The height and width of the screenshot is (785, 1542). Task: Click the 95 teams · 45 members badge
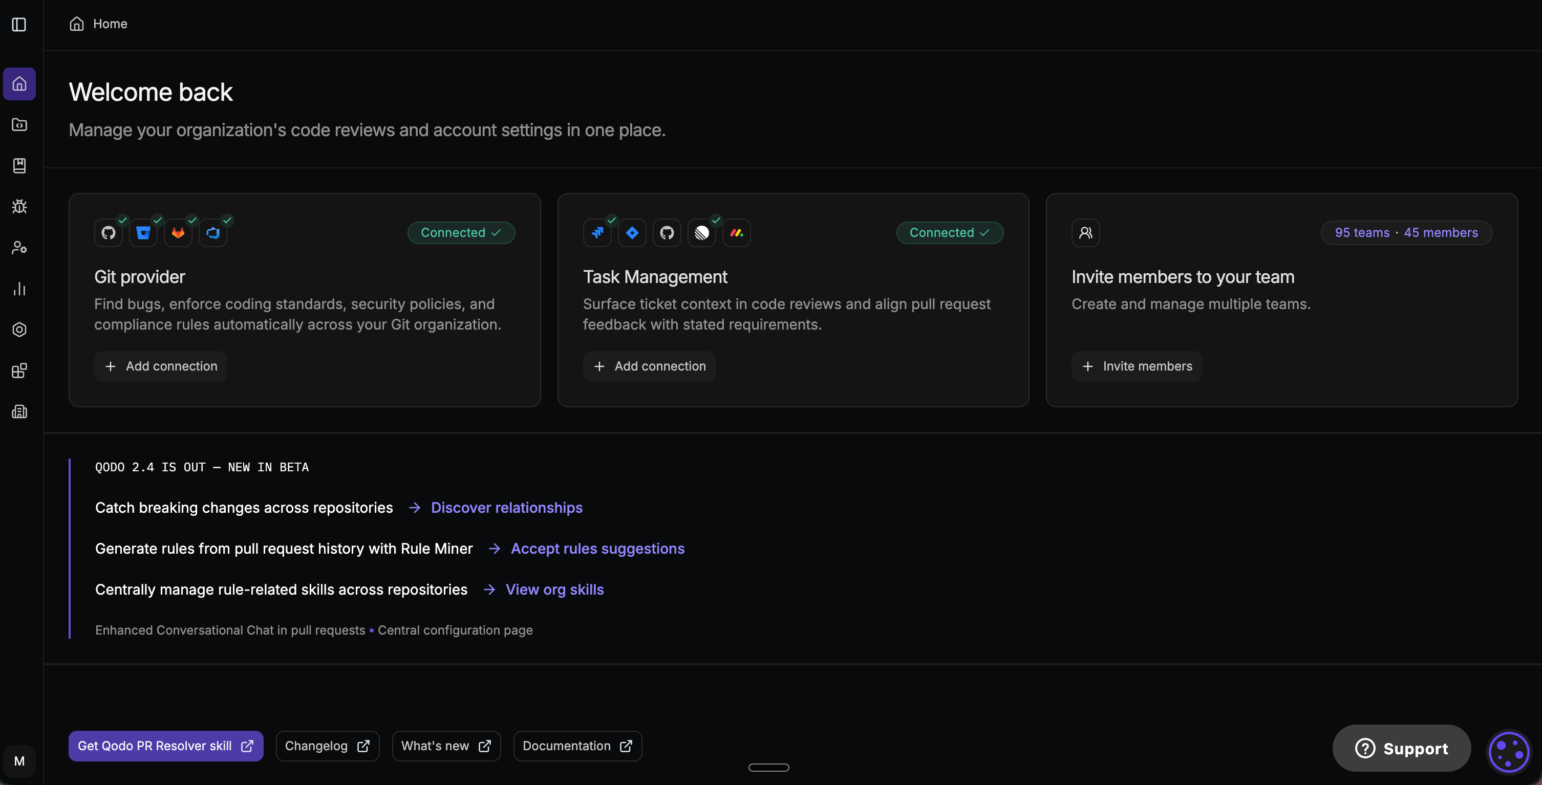1406,233
